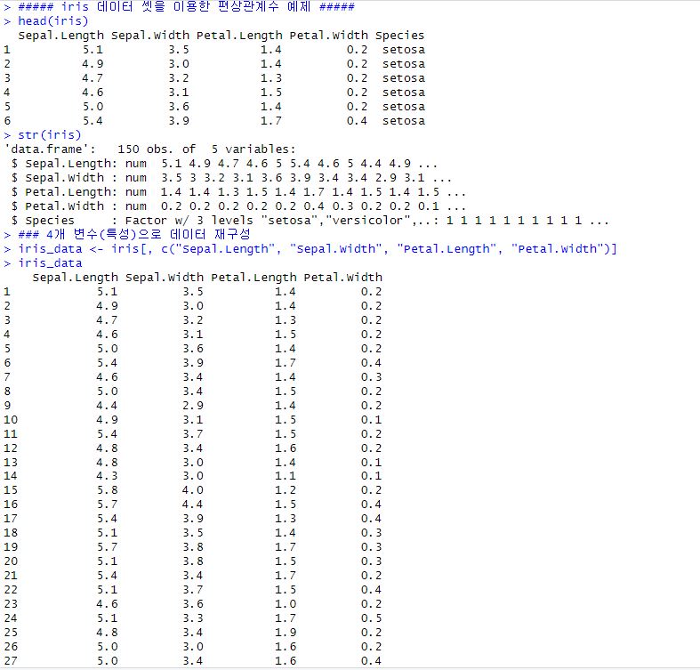Click the $ Petal.Width : num structure line
The image size is (700, 670).
tap(239, 206)
